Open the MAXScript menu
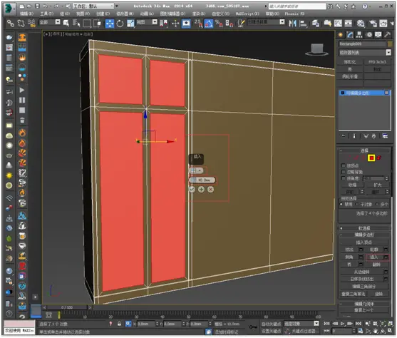Image resolution: width=397 pixels, height=338 pixels. coord(247,14)
